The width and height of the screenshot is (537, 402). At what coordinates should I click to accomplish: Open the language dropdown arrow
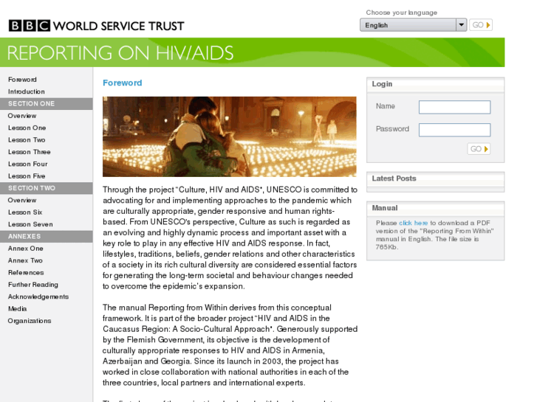pos(462,25)
